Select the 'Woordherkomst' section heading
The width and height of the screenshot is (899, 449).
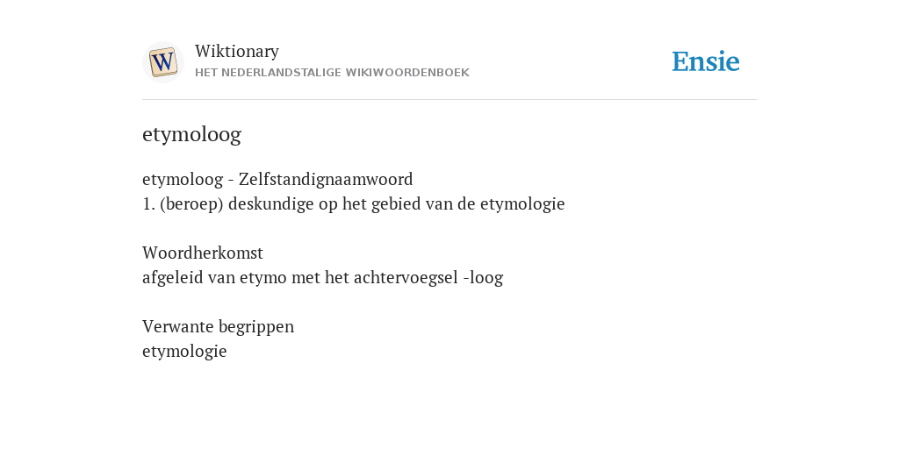[203, 253]
